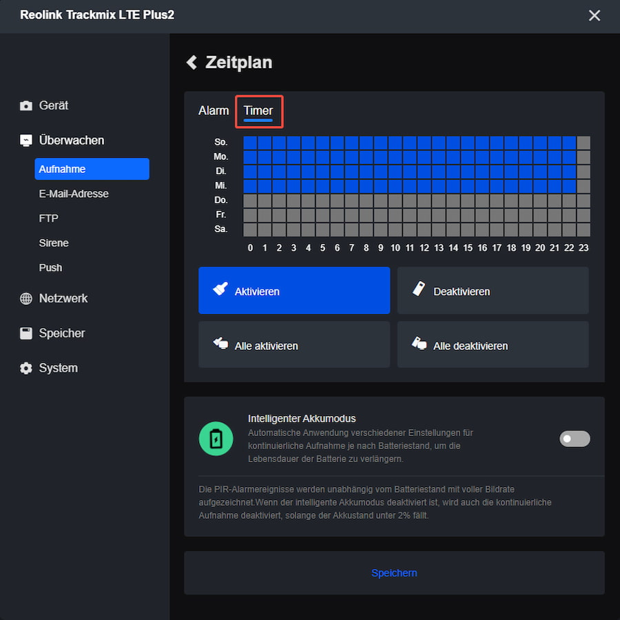Select the Netzwerk label in the sidebar
The width and height of the screenshot is (620, 620).
[x=63, y=298]
